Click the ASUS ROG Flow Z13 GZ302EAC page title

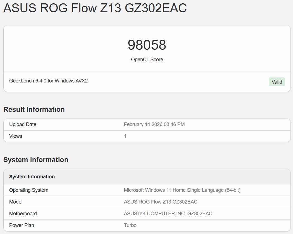pos(95,9)
